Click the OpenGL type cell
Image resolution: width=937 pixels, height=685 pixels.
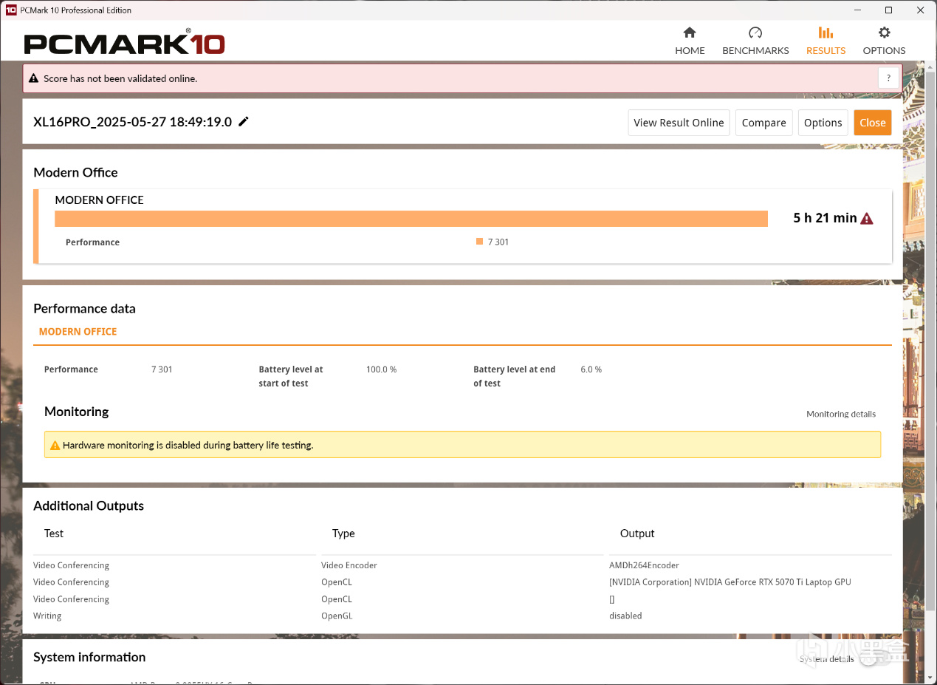pos(336,616)
